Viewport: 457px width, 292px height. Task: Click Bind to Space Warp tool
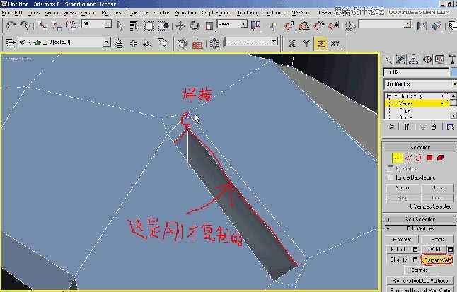tap(71, 25)
